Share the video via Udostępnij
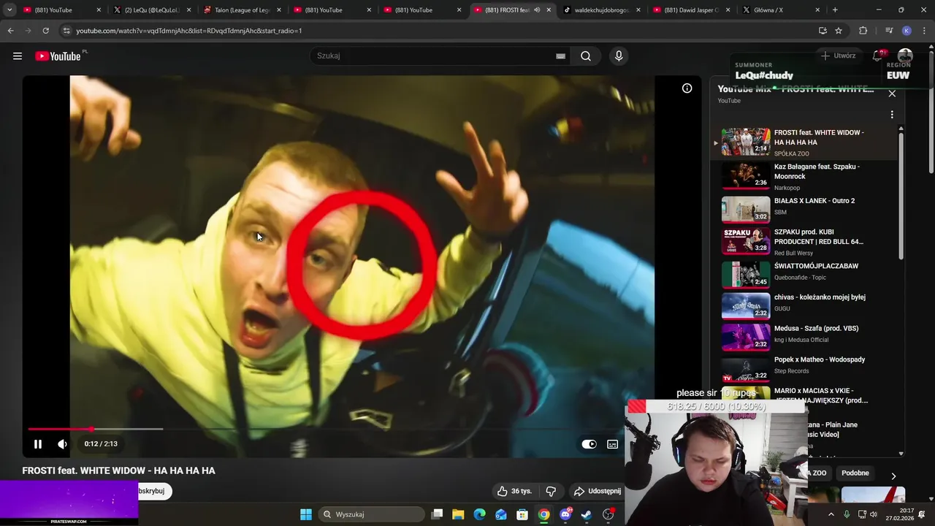This screenshot has width=935, height=526. (x=598, y=491)
